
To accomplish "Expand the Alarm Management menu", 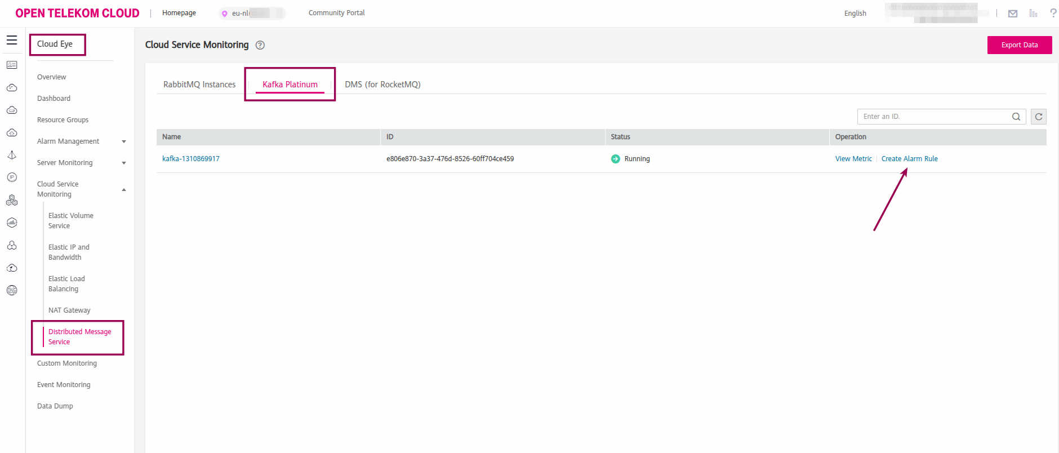I will pos(124,141).
